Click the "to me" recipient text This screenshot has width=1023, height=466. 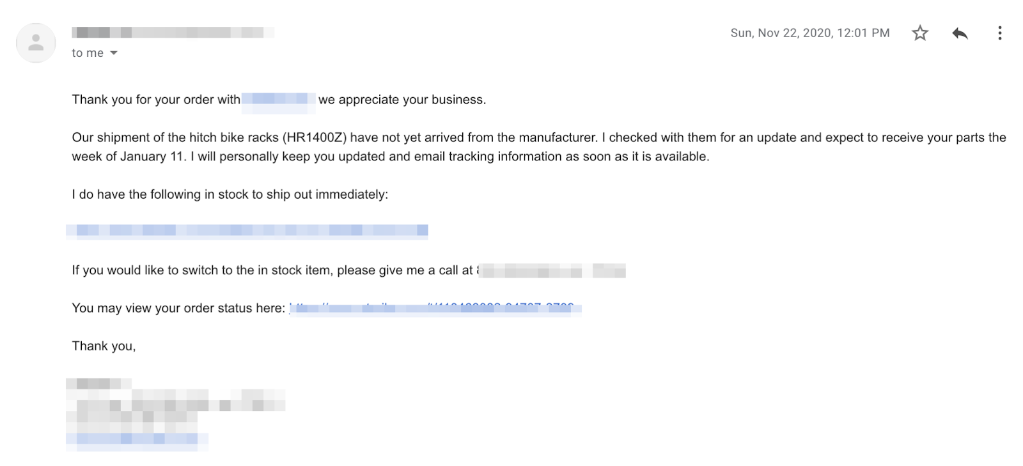tap(88, 53)
